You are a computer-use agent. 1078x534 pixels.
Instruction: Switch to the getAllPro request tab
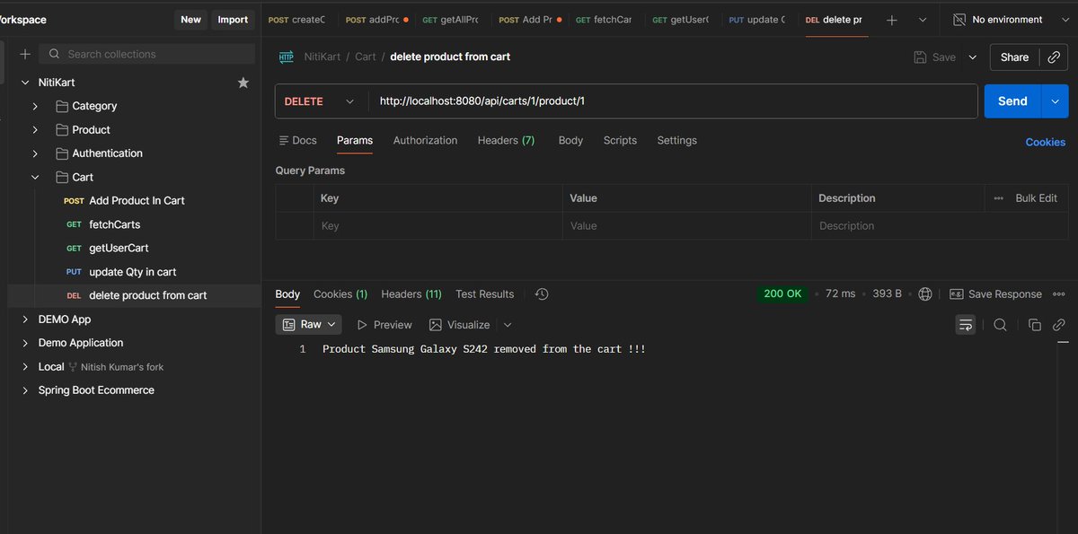pos(450,20)
